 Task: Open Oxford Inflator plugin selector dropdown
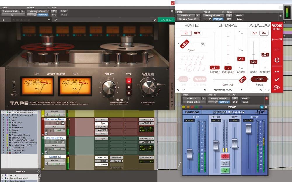194,102
